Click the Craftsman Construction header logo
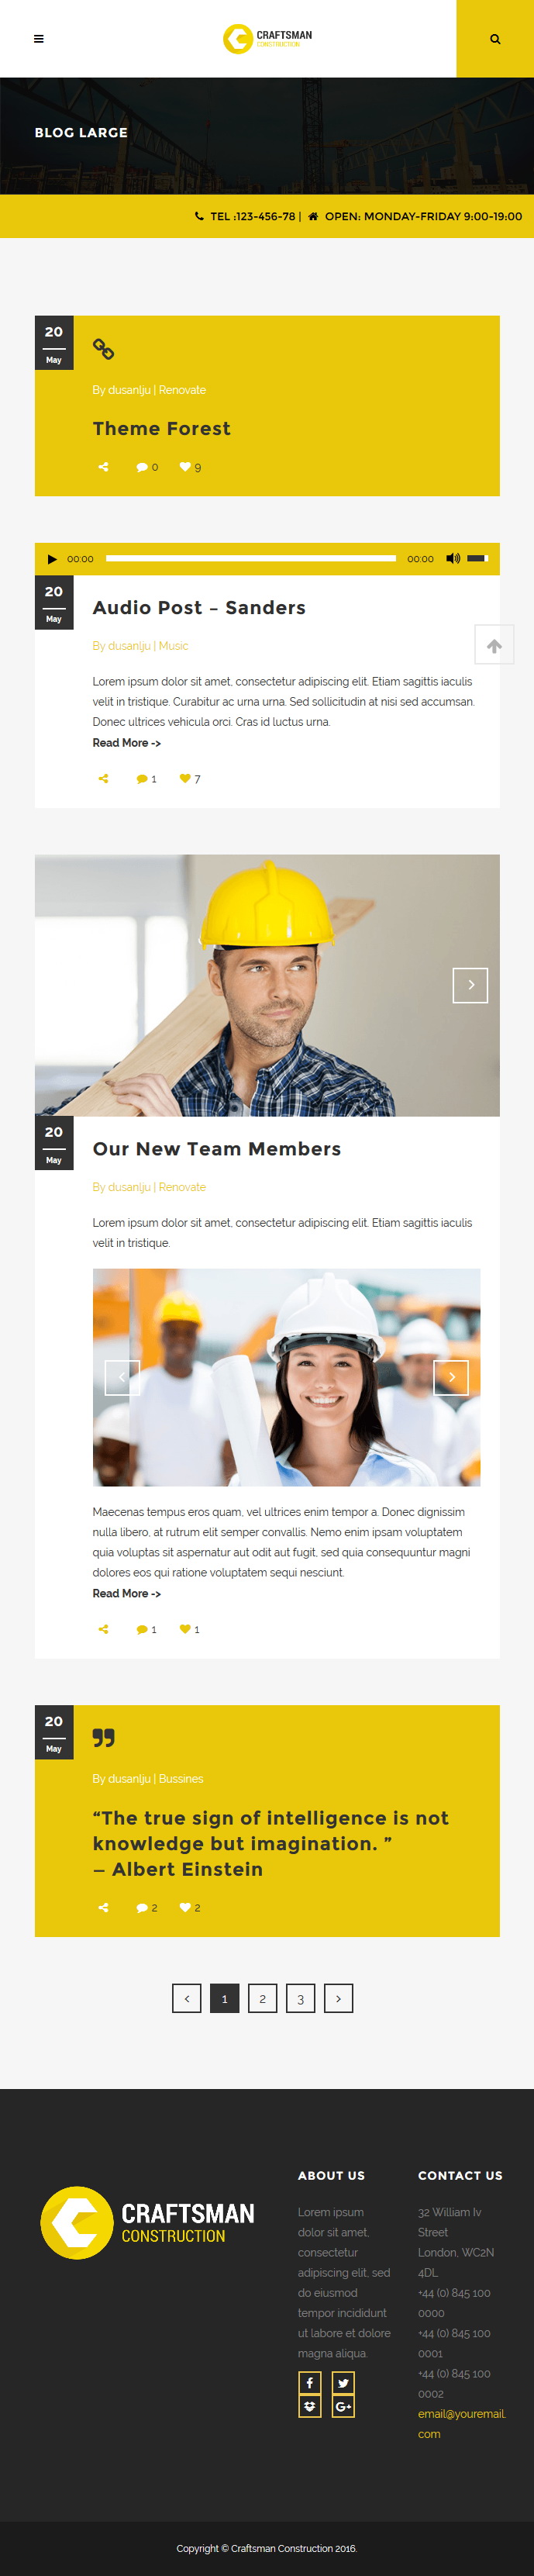This screenshot has width=534, height=2576. pos(267,39)
